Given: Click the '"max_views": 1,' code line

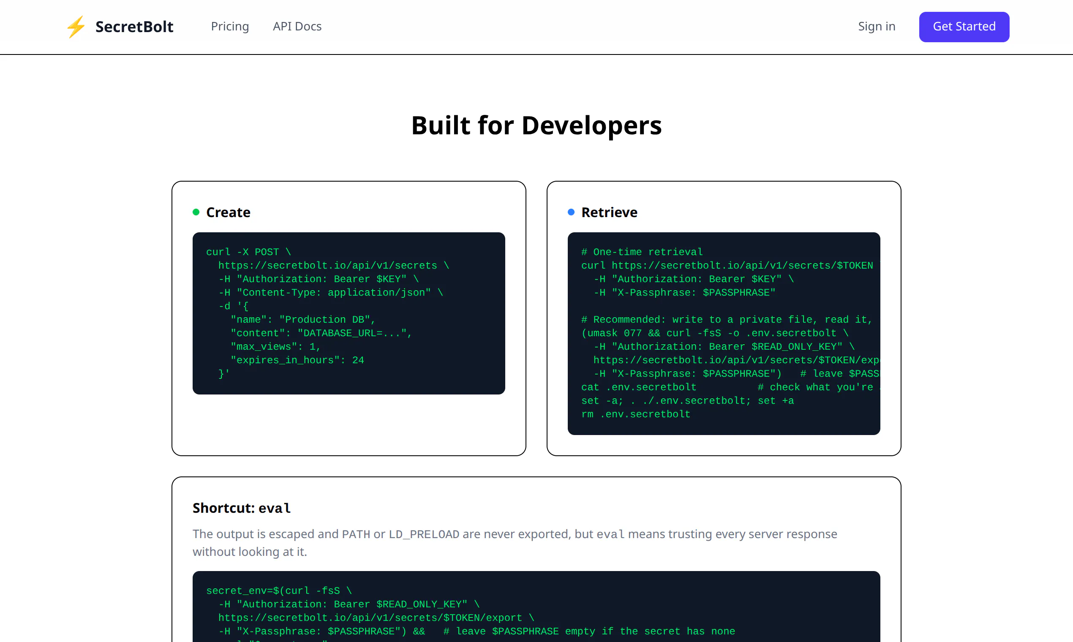Looking at the screenshot, I should click(275, 346).
